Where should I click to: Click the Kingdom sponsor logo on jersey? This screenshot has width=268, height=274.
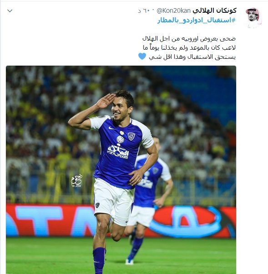tap(118, 151)
